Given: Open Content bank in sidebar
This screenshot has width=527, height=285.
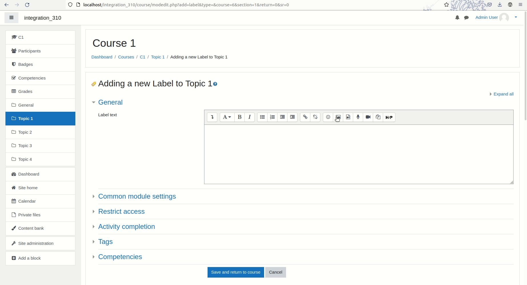Looking at the screenshot, I should [x=40, y=228].
